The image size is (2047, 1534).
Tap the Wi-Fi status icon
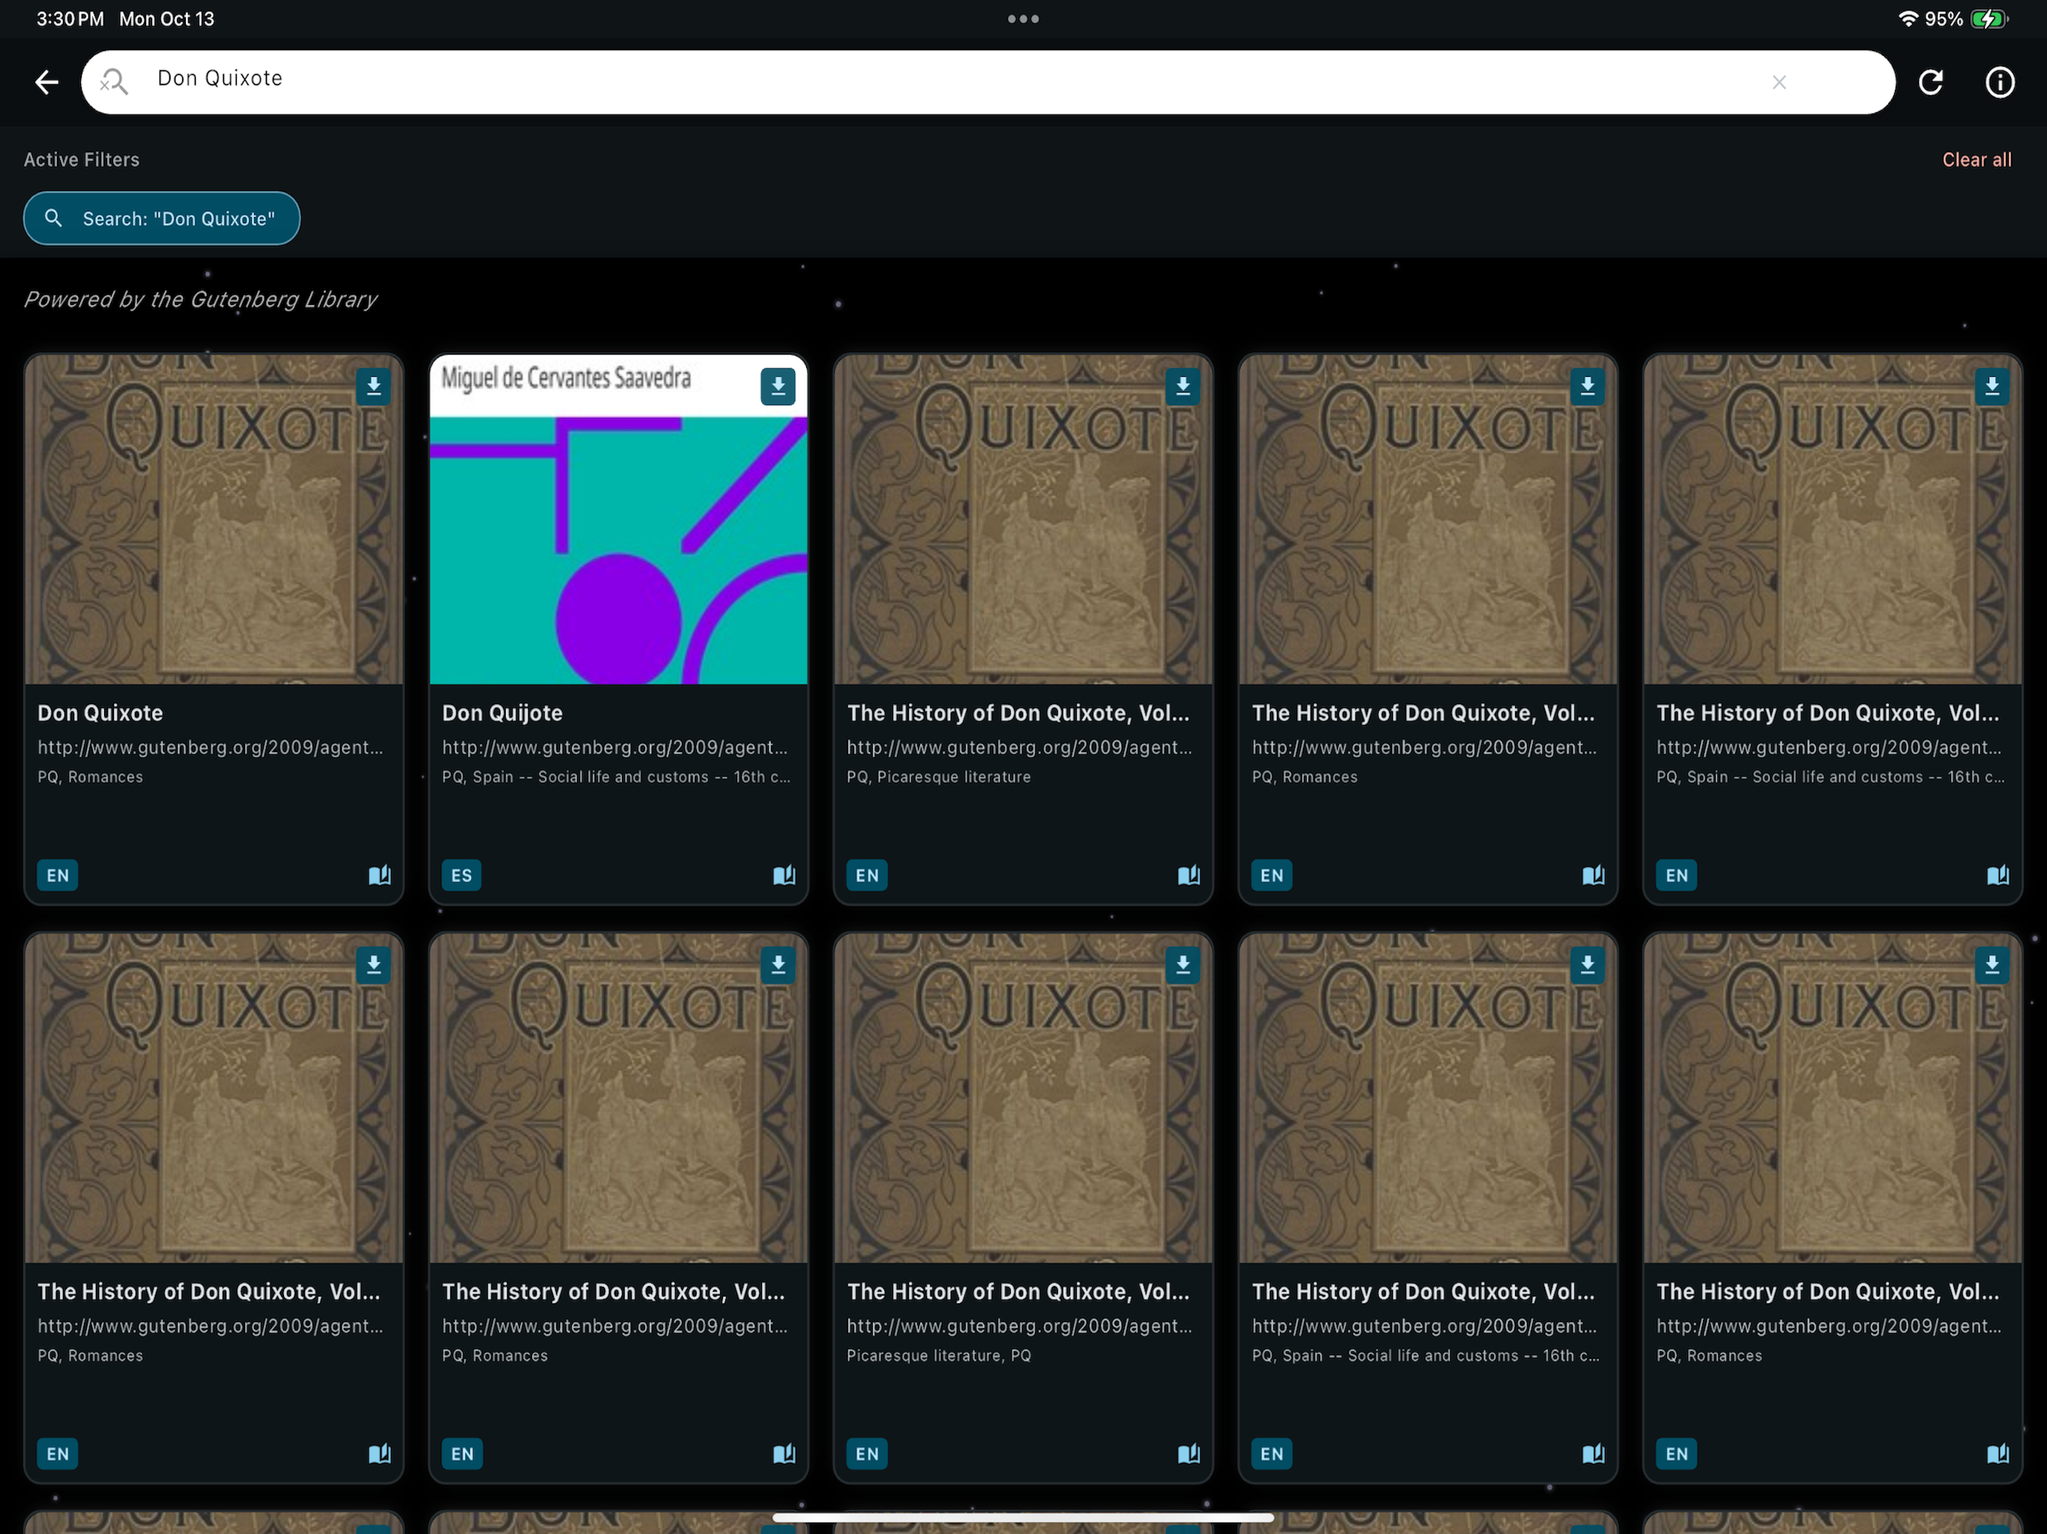[1908, 19]
